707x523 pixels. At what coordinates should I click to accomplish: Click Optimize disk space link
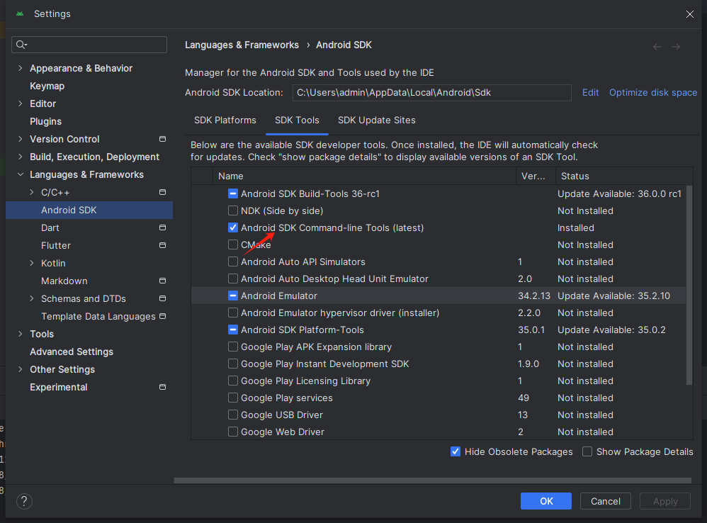point(653,92)
